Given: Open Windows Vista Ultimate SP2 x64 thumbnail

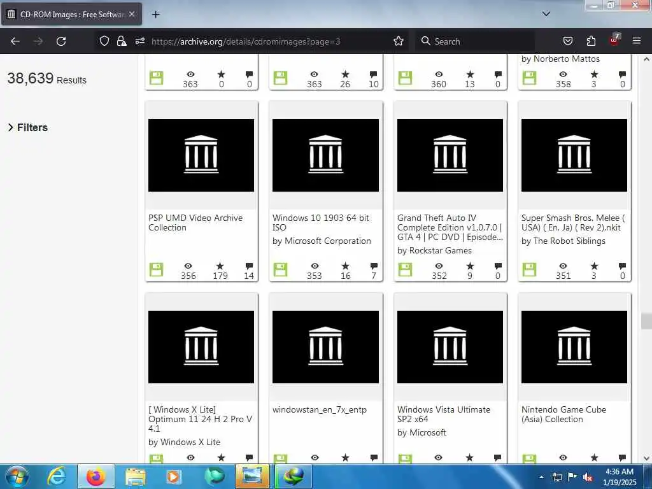Looking at the screenshot, I should [x=450, y=347].
